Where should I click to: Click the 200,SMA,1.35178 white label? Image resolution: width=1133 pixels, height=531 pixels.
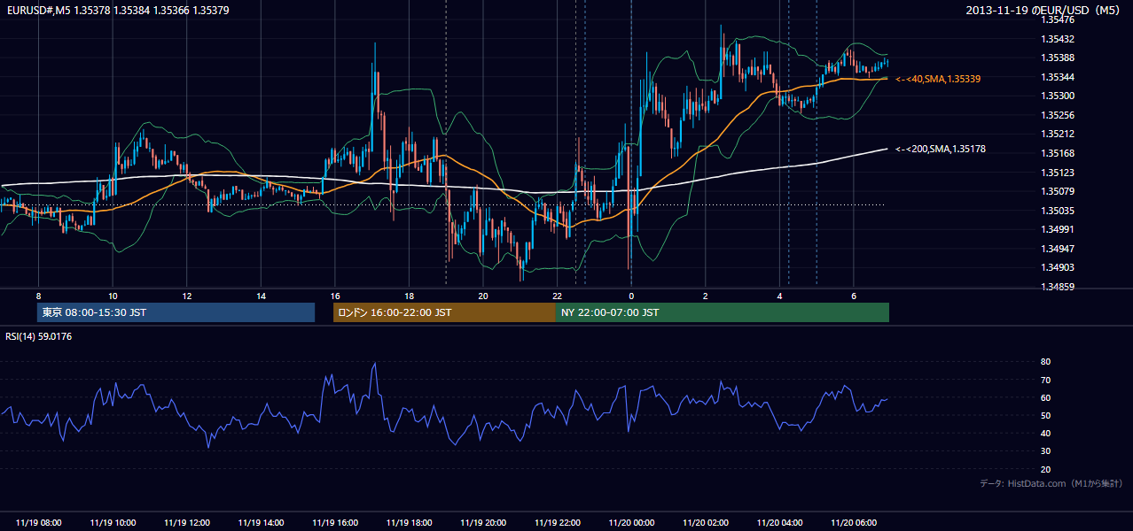click(941, 149)
